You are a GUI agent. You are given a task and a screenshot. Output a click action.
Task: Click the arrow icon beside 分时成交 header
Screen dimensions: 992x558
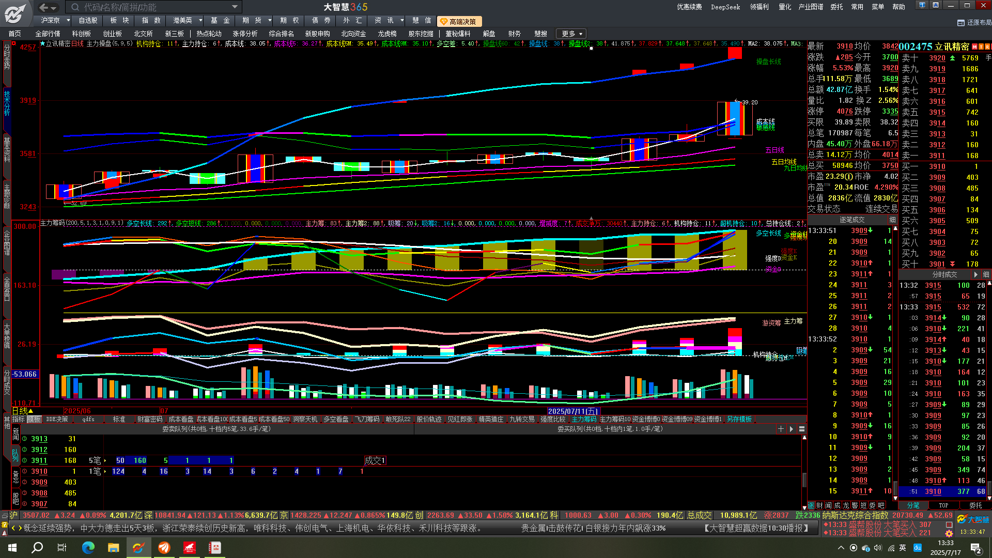click(x=976, y=274)
